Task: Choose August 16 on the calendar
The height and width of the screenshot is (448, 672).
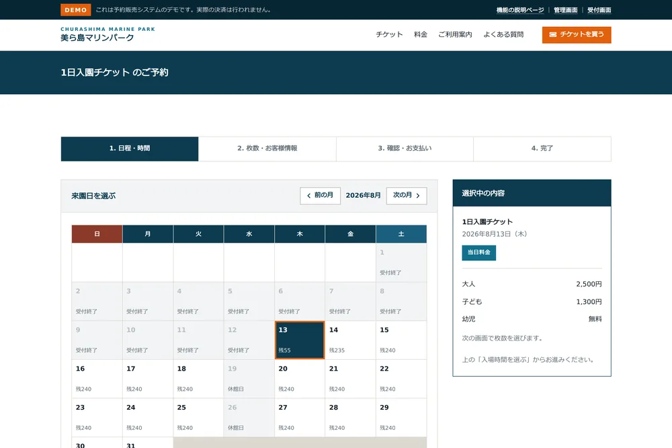Action: pyautogui.click(x=97, y=379)
